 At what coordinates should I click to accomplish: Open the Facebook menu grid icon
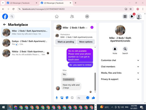125,16
